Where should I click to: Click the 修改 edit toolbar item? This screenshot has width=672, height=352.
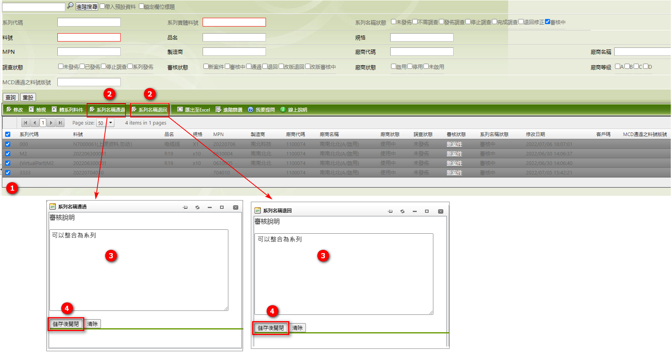pyautogui.click(x=15, y=110)
